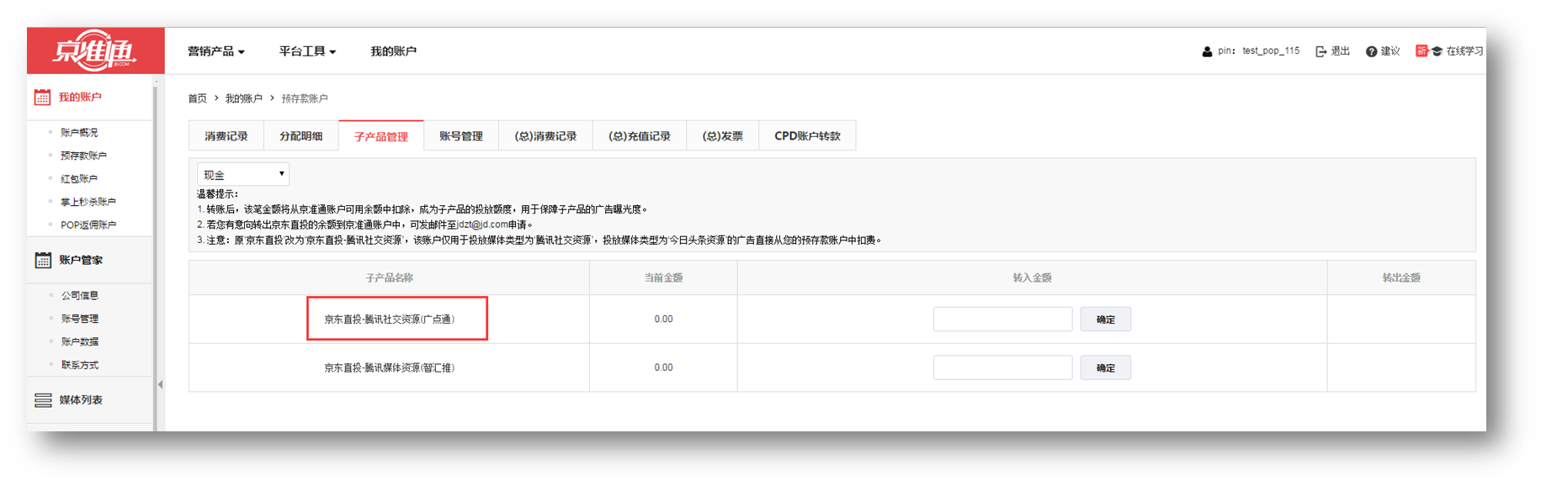Go to 首页 in the breadcrumb
The height and width of the screenshot is (486, 1541).
[x=197, y=98]
